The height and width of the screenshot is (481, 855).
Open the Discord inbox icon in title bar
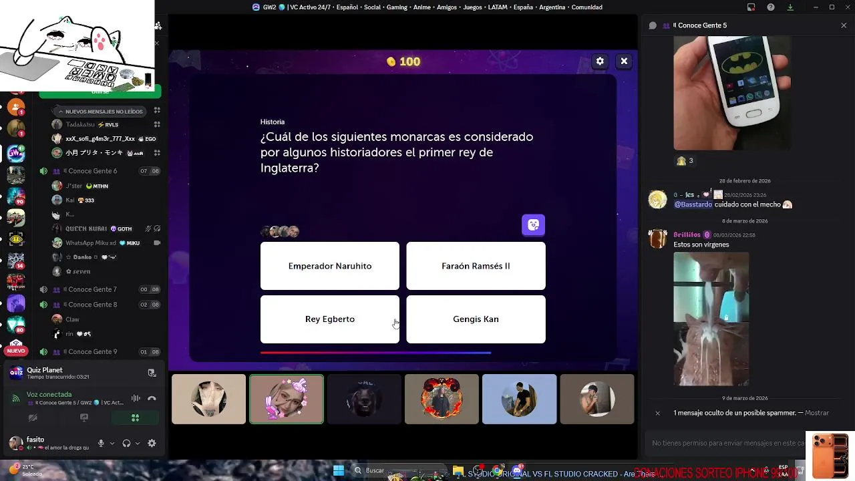[x=751, y=7]
